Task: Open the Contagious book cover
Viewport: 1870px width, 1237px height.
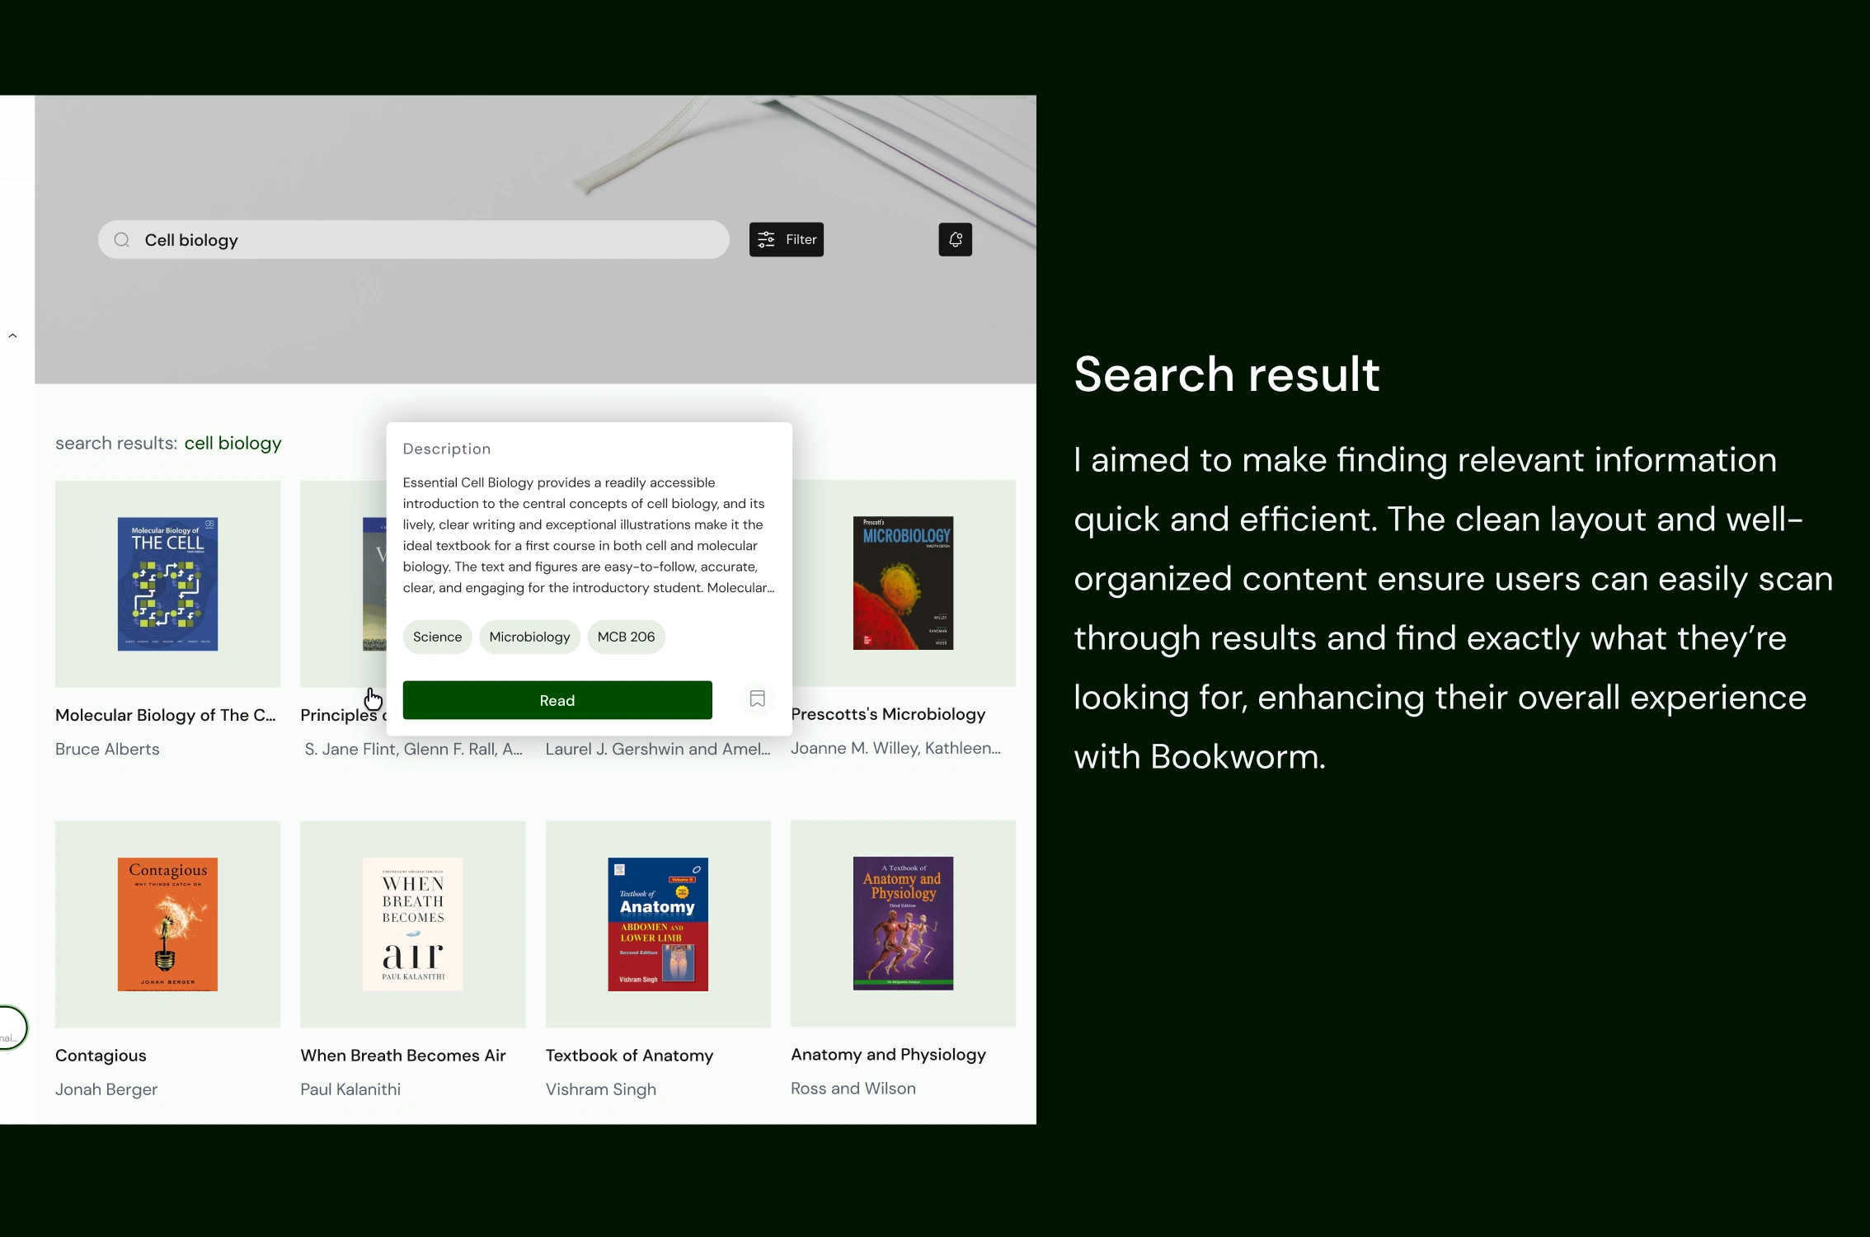Action: 167,924
